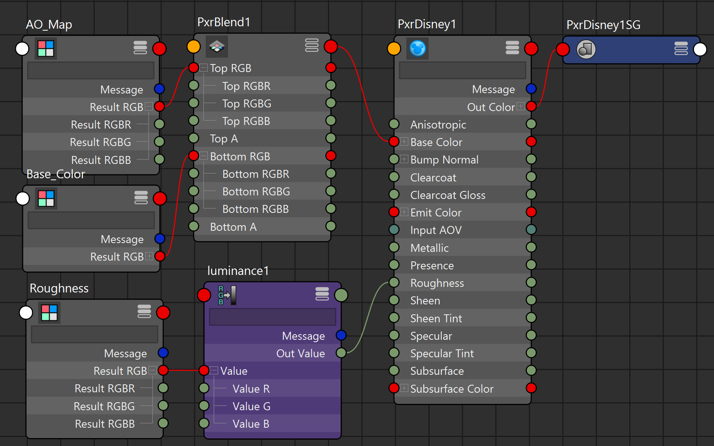Expand PxrDisney1 Out Color attribute

(x=521, y=107)
